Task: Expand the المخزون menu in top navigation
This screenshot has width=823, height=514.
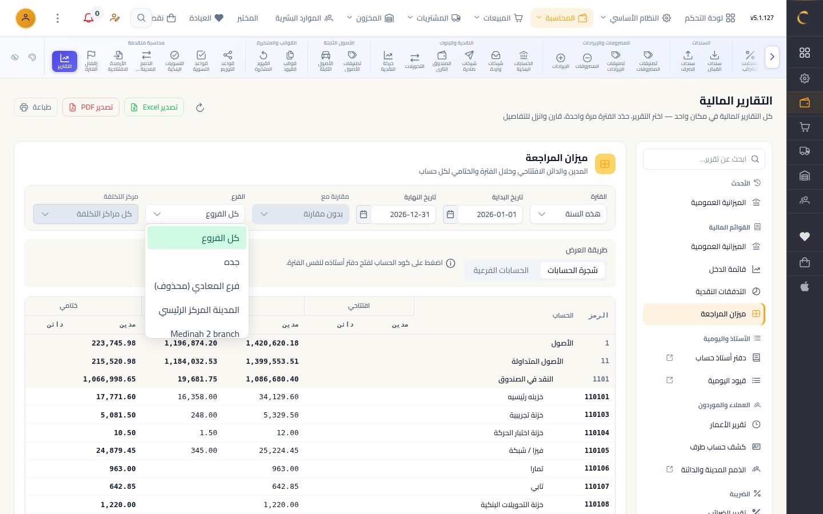Action: (370, 18)
